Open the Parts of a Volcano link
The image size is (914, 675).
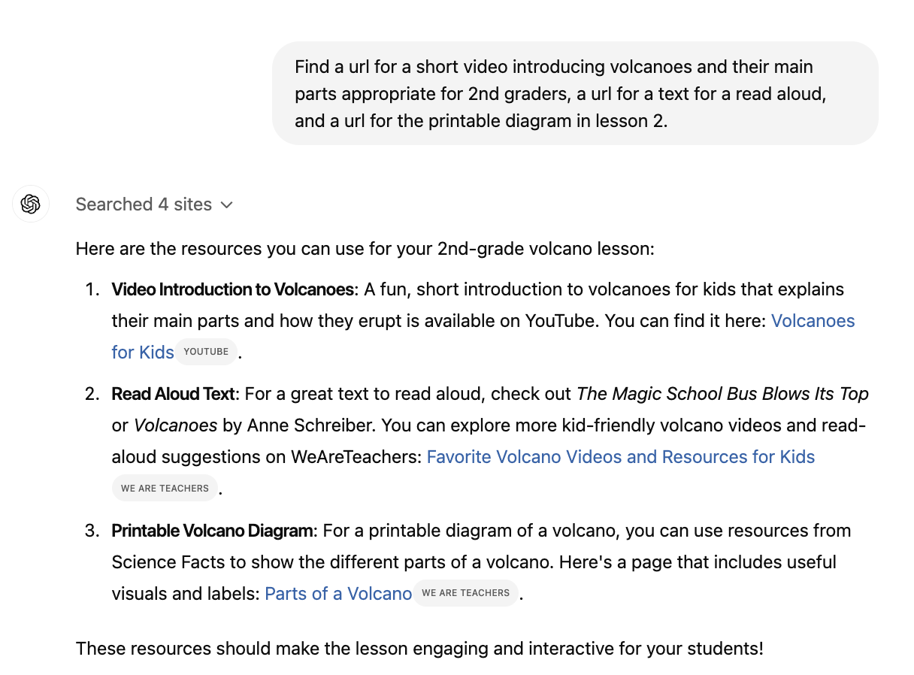click(x=337, y=594)
